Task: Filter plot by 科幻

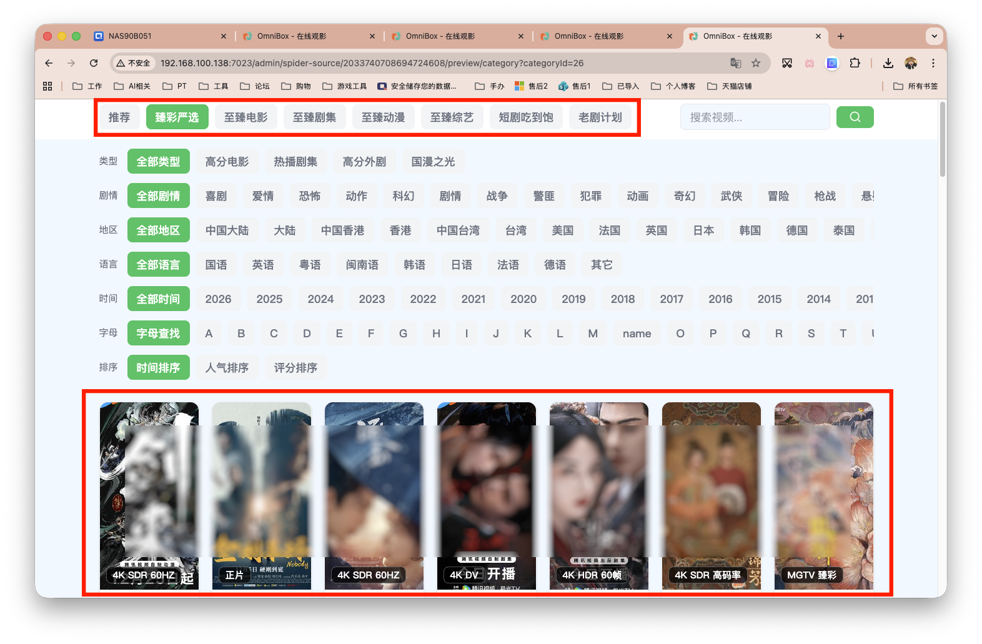Action: click(x=404, y=196)
